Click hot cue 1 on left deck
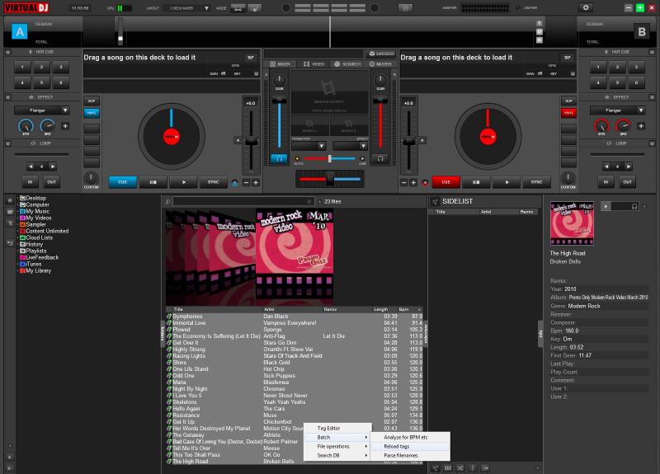The height and width of the screenshot is (474, 660). [x=23, y=67]
